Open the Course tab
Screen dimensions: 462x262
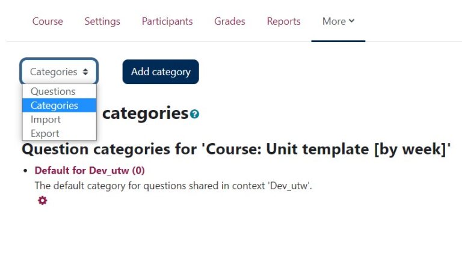[x=48, y=21]
